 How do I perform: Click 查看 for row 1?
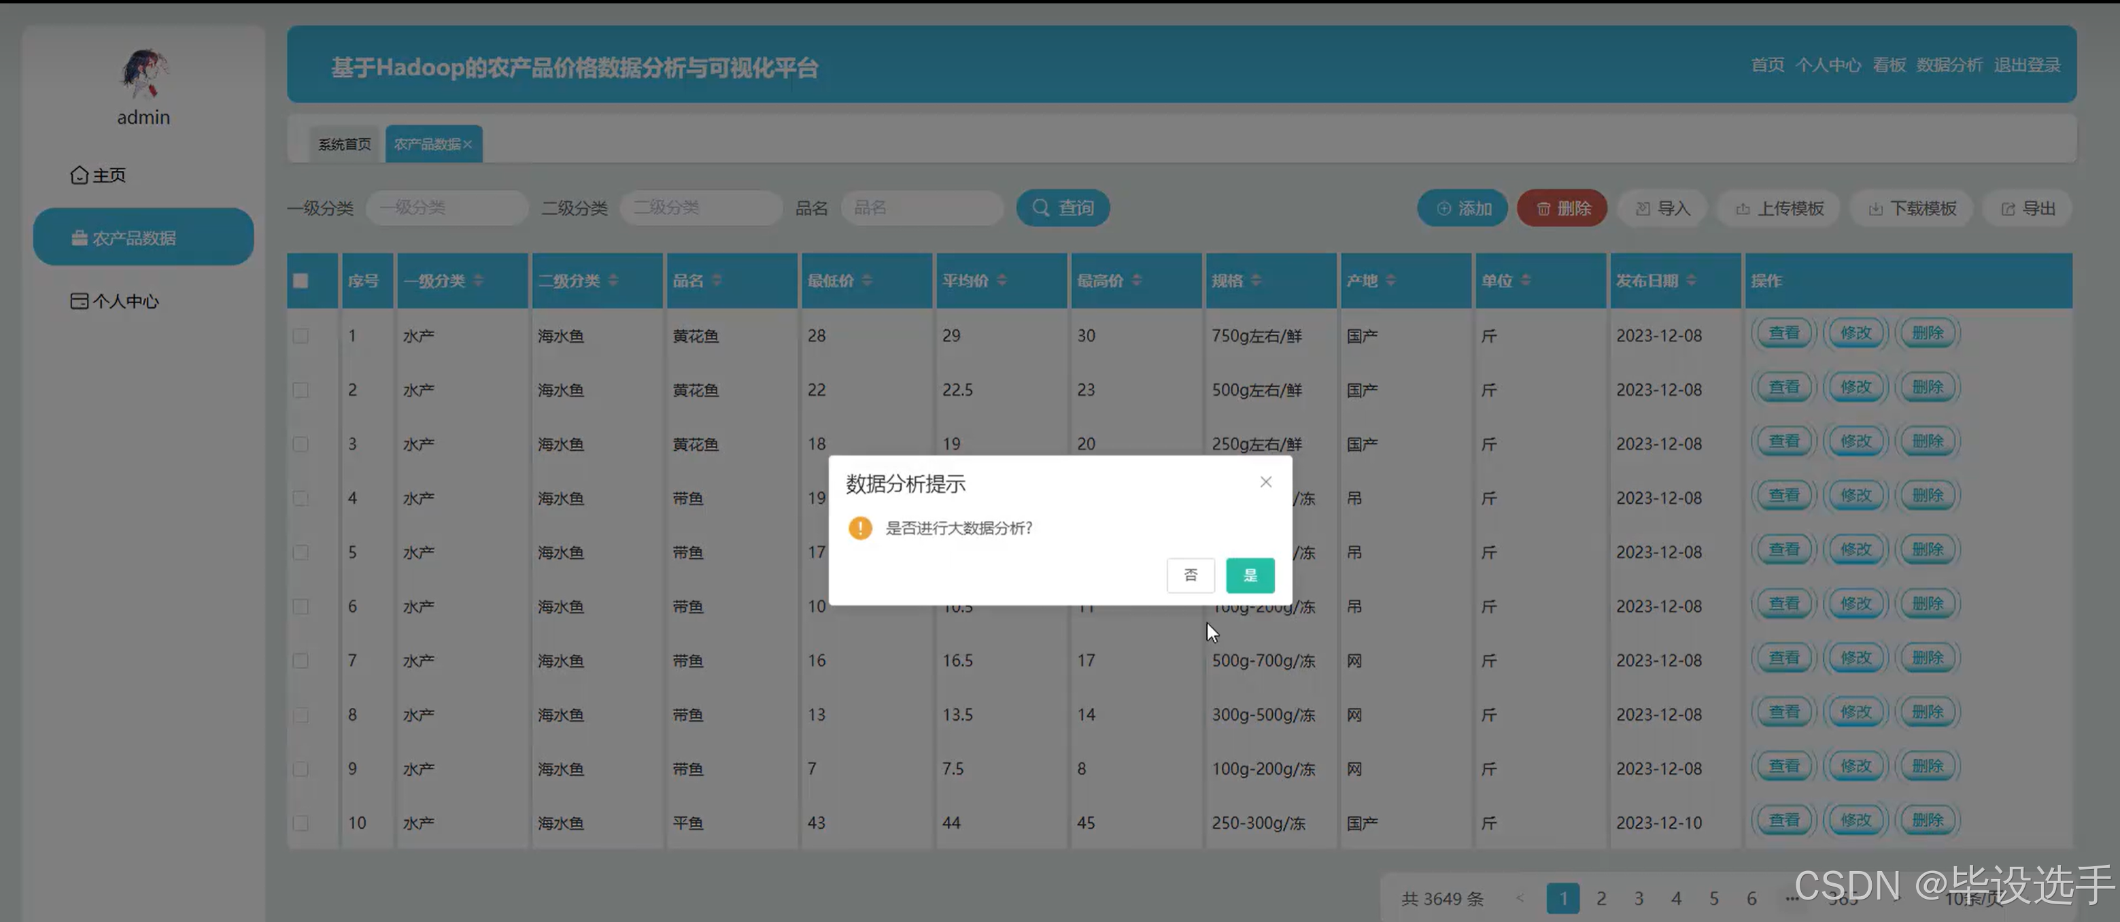[x=1783, y=333]
